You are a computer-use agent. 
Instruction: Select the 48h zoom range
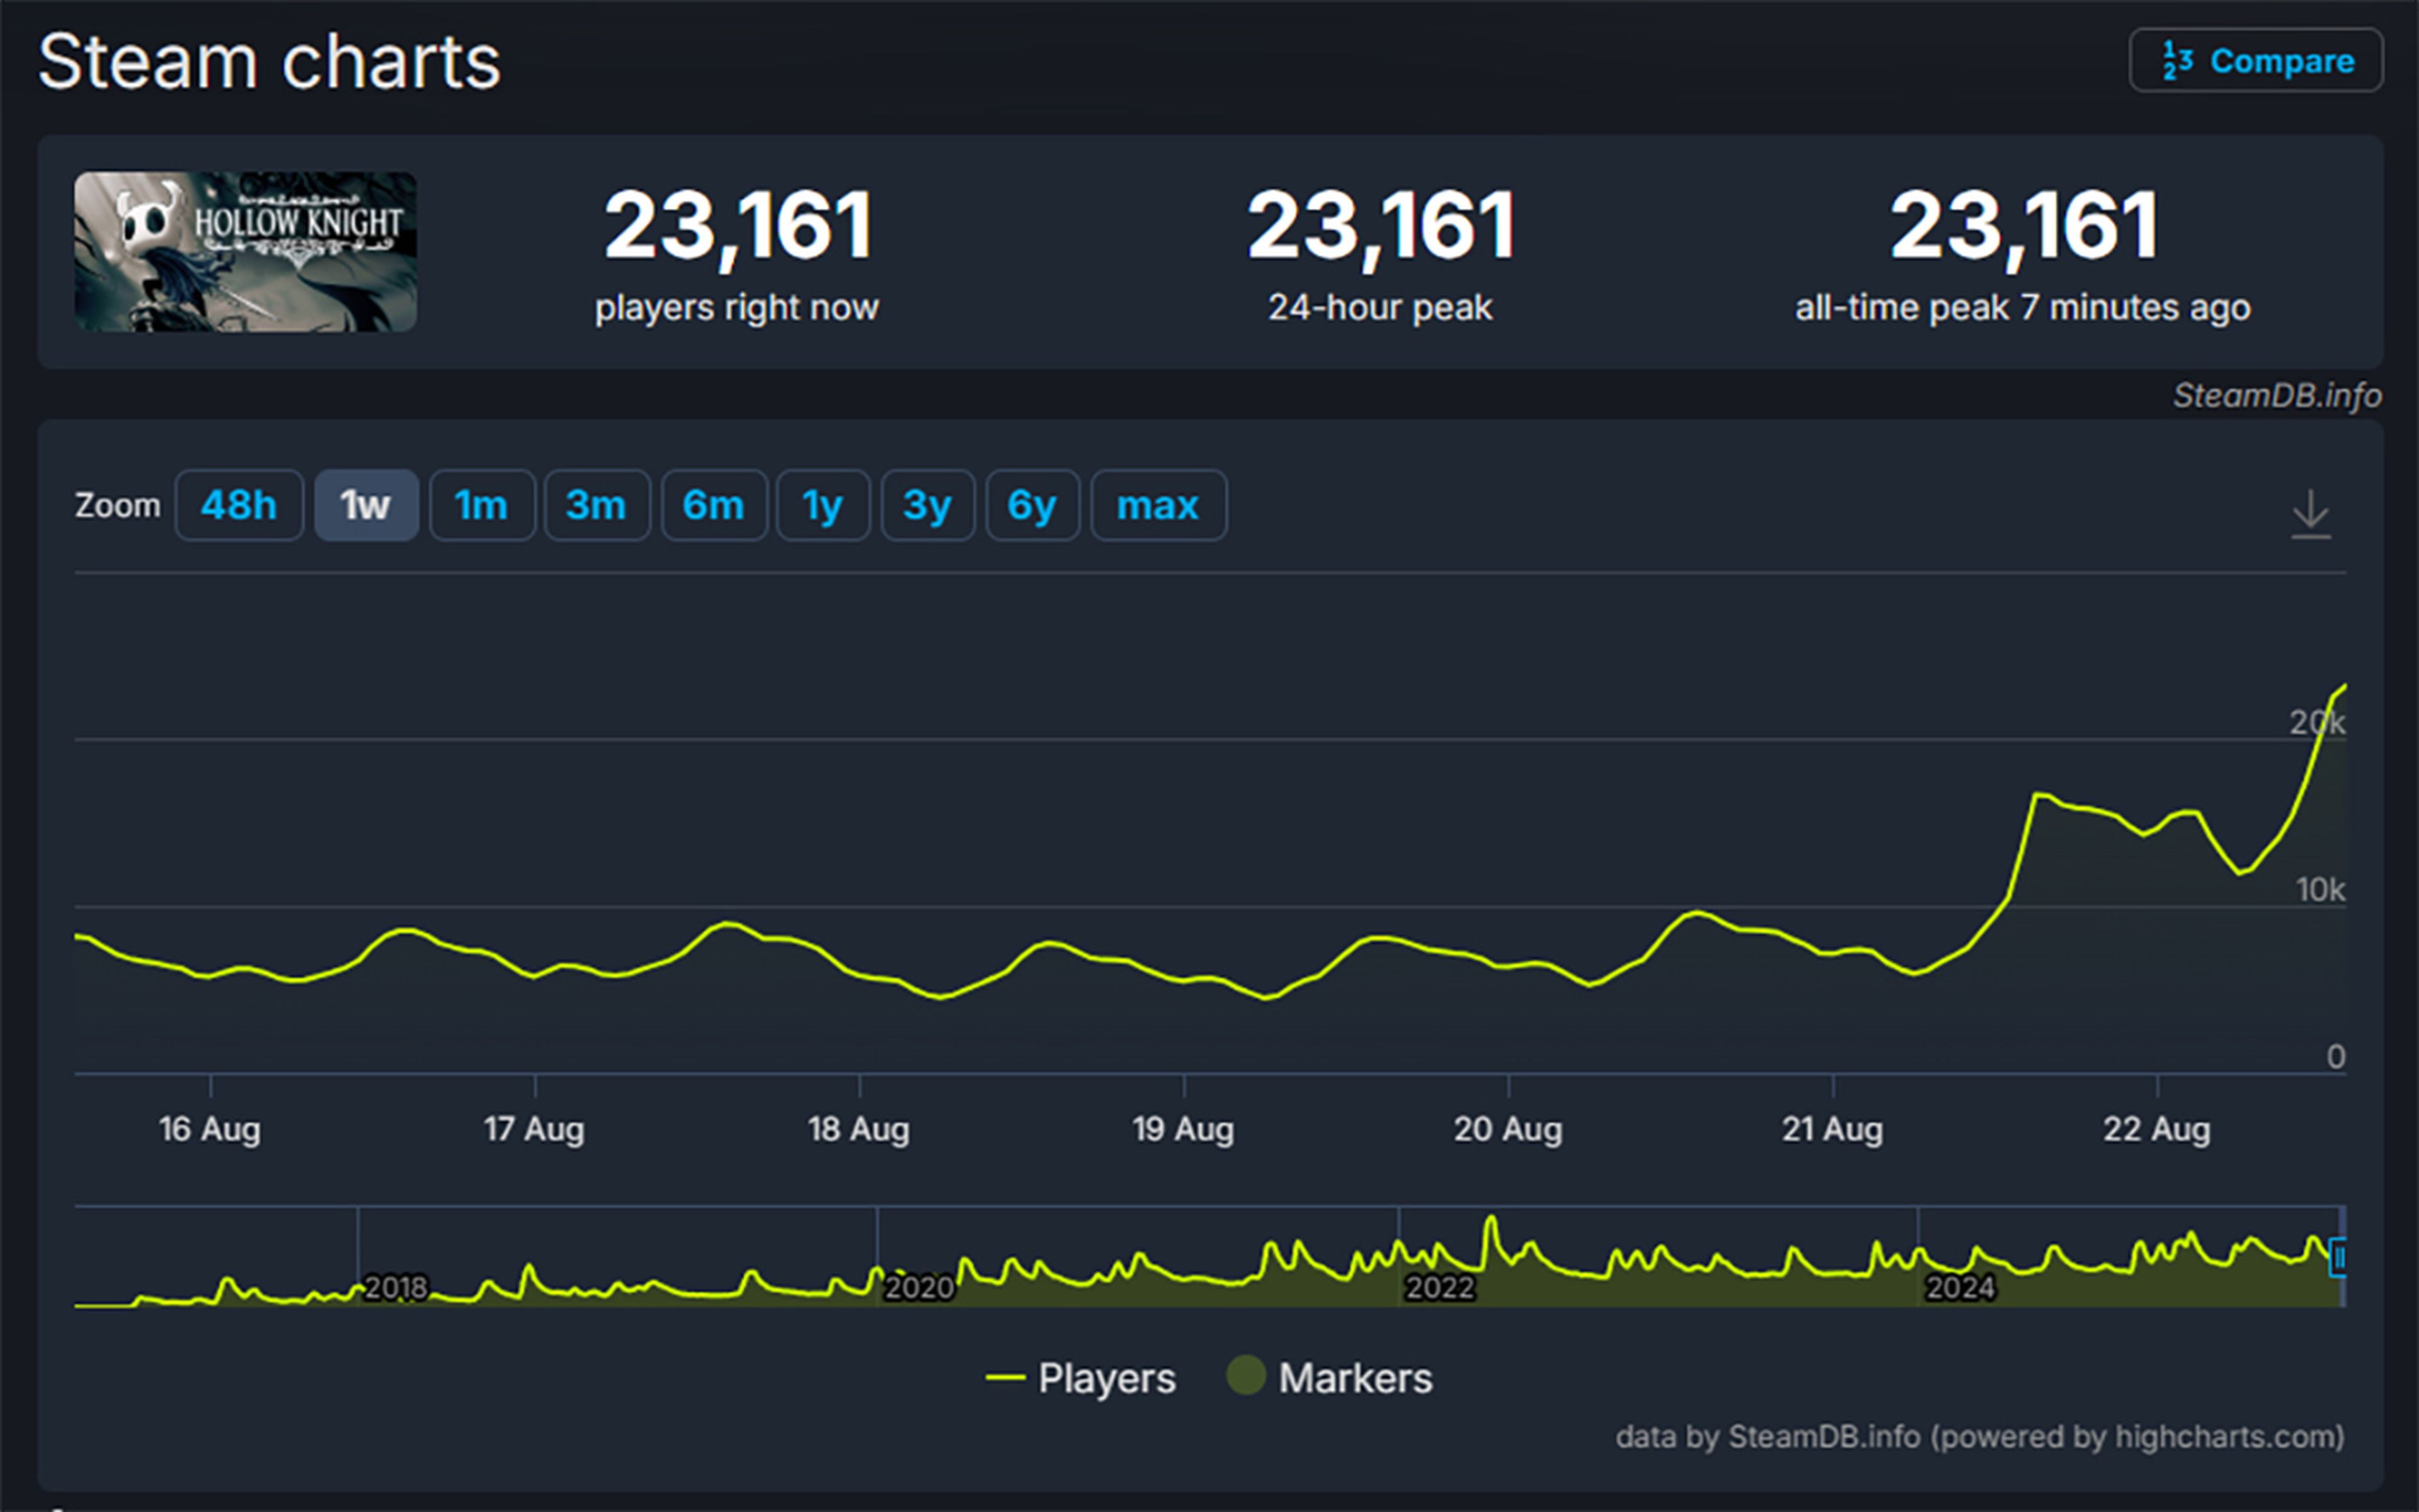[239, 505]
